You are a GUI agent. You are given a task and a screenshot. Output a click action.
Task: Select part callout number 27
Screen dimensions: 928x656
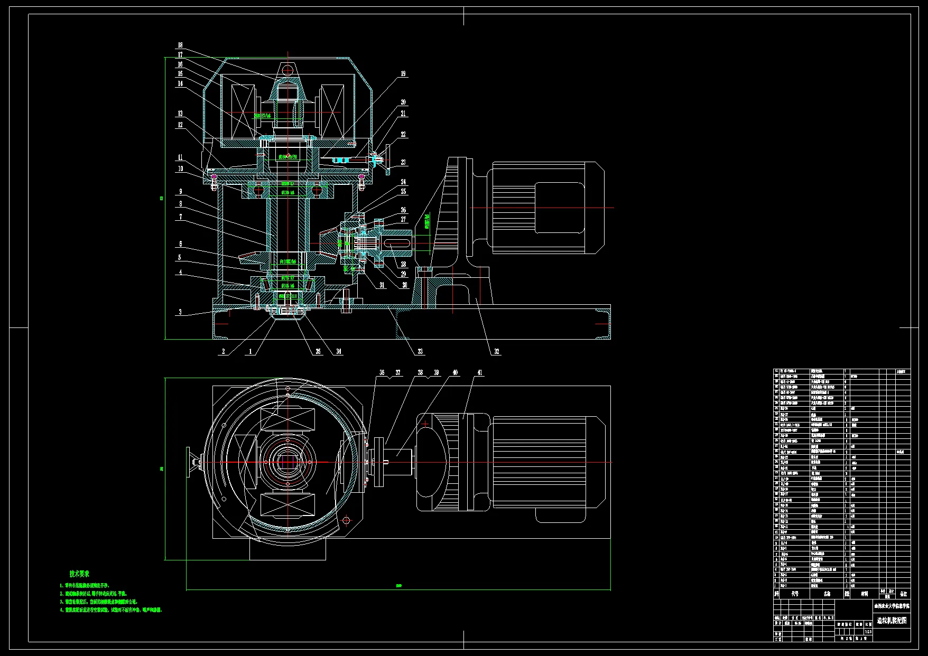click(x=403, y=219)
